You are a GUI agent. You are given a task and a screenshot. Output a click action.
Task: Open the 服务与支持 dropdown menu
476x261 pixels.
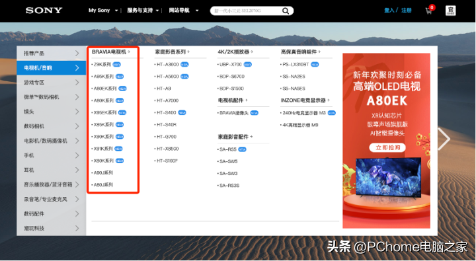143,11
